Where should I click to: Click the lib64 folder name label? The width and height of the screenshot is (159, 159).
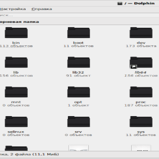tap(140, 72)
